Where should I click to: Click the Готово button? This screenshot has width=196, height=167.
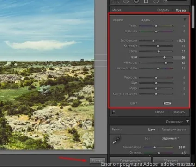98,161
